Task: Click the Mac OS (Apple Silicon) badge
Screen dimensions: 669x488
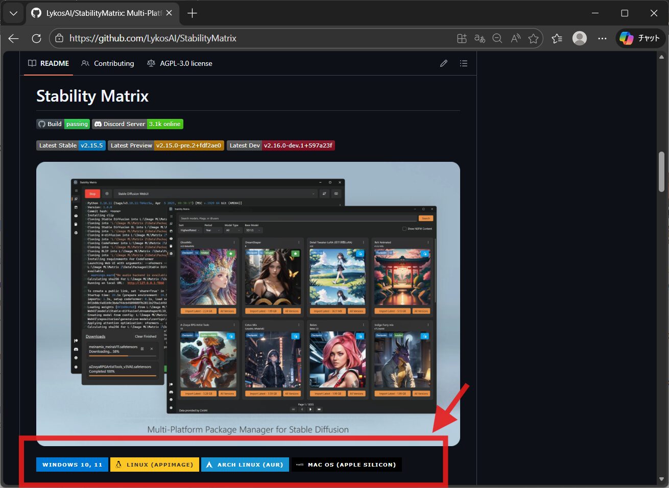Action: (347, 465)
